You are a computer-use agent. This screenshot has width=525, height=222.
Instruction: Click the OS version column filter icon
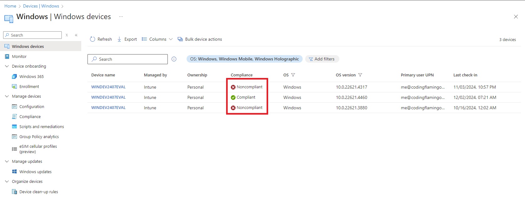pyautogui.click(x=360, y=75)
